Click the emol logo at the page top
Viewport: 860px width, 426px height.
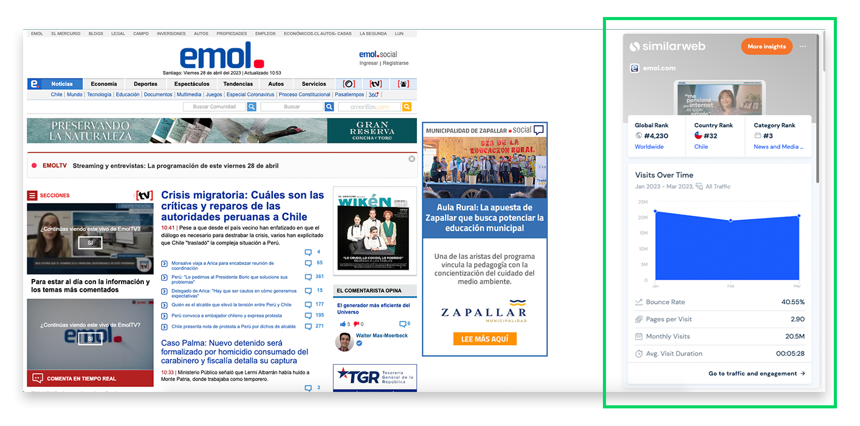pyautogui.click(x=221, y=55)
